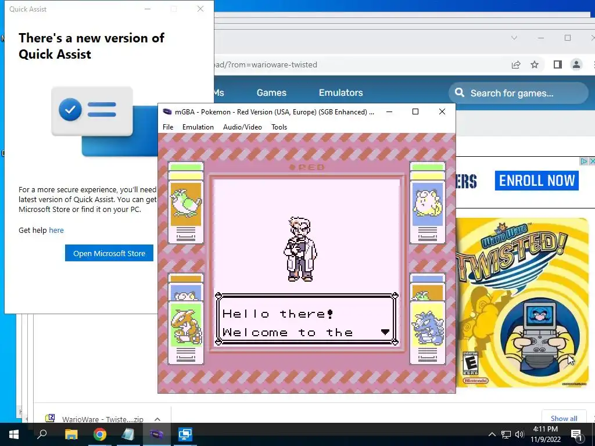Click the Emulators tab on the website

(340, 92)
